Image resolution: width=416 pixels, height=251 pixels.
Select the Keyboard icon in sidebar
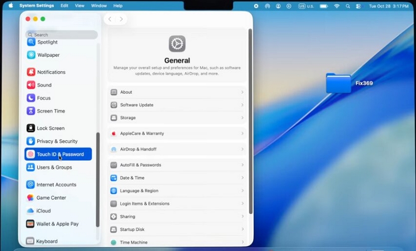pyautogui.click(x=30, y=241)
